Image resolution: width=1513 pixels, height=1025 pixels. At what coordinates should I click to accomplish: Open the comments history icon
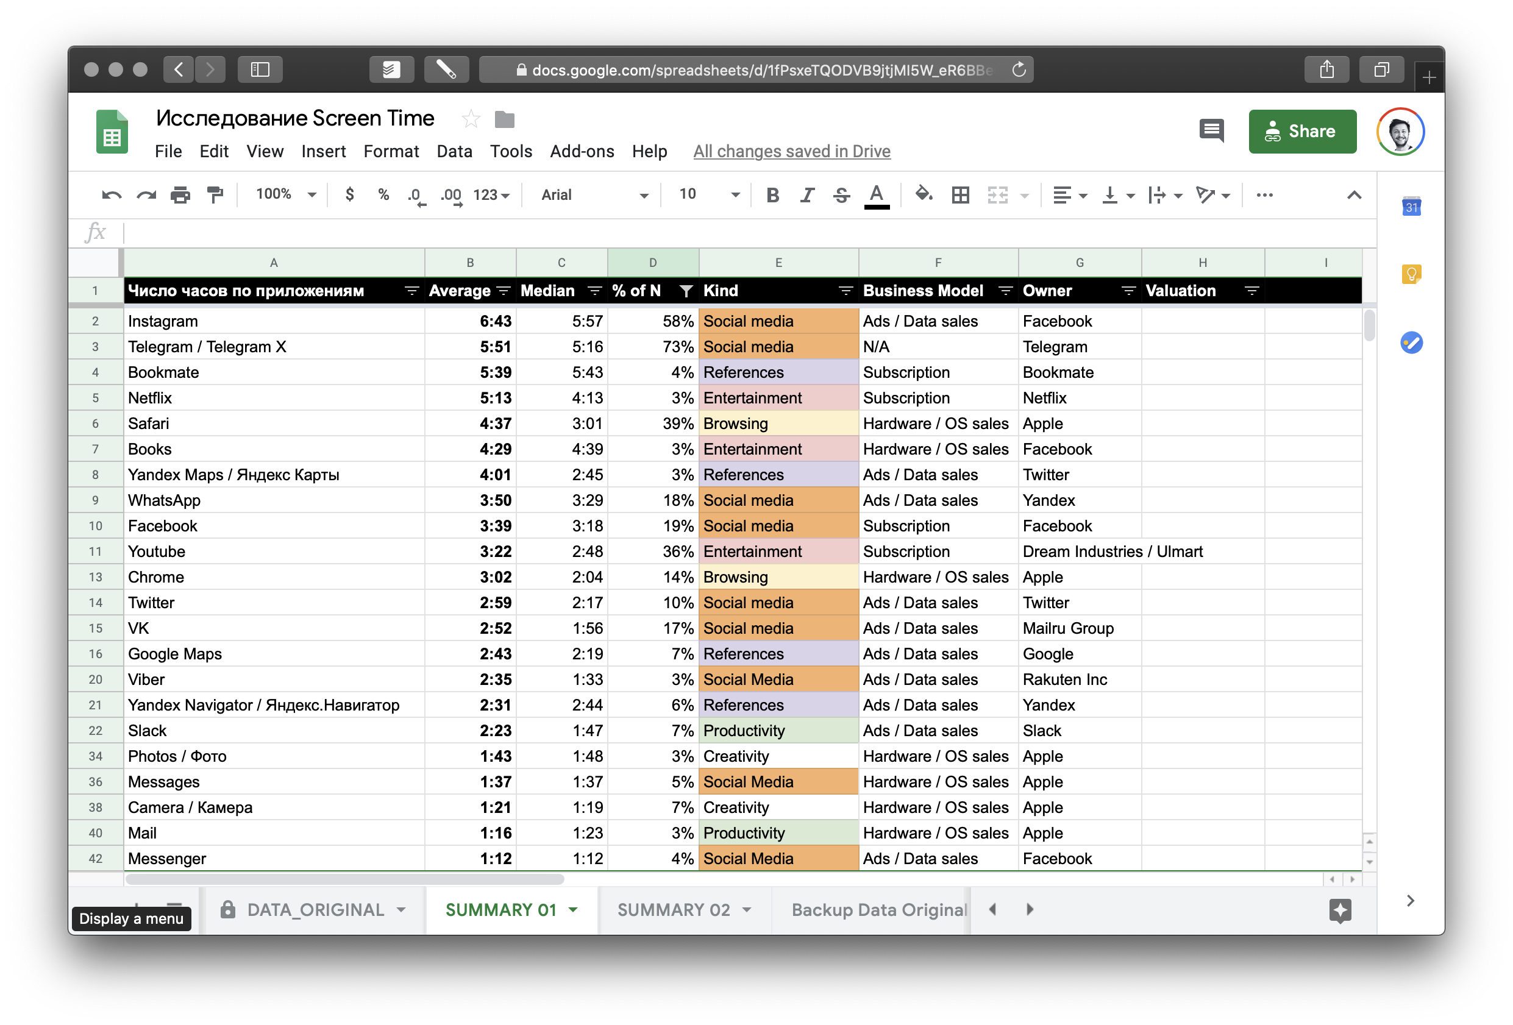pos(1211,131)
